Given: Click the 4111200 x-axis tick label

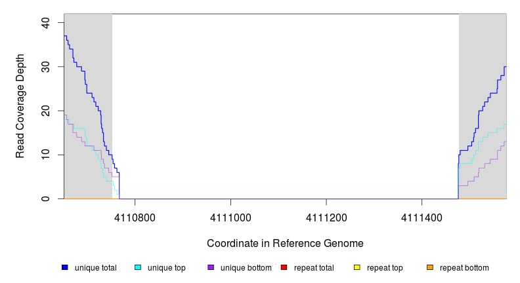Looking at the screenshot, I should point(326,217).
